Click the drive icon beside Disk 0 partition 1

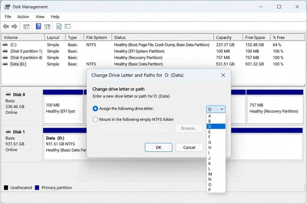[5, 51]
